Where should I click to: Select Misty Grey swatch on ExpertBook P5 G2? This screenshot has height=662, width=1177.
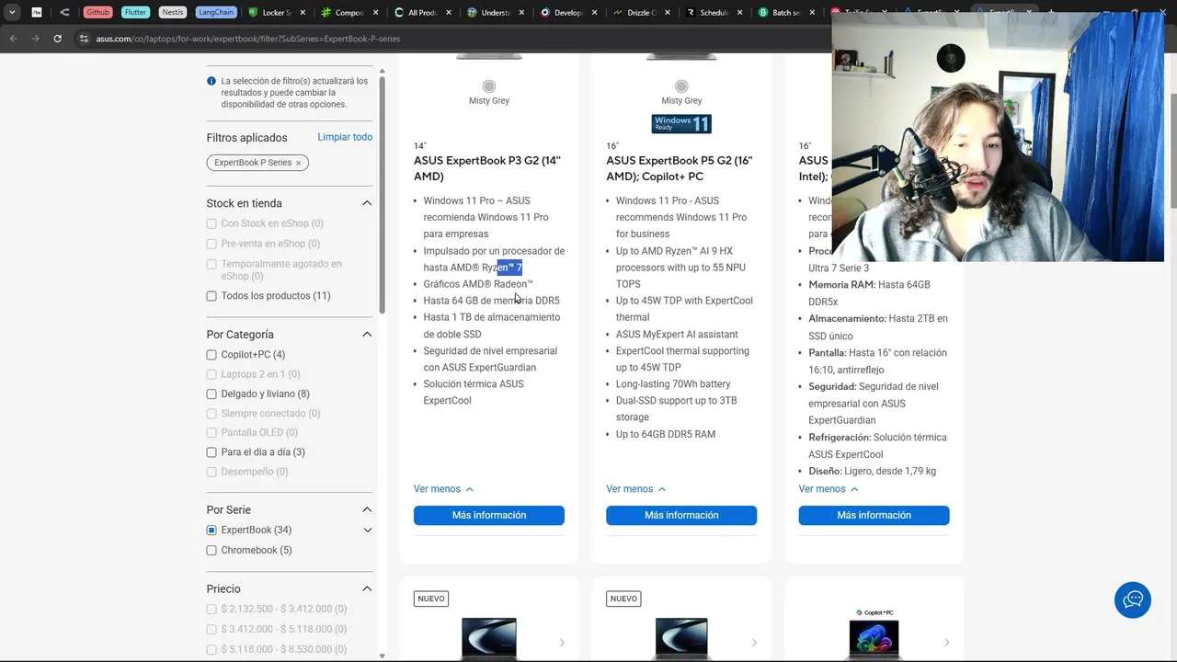681,86
